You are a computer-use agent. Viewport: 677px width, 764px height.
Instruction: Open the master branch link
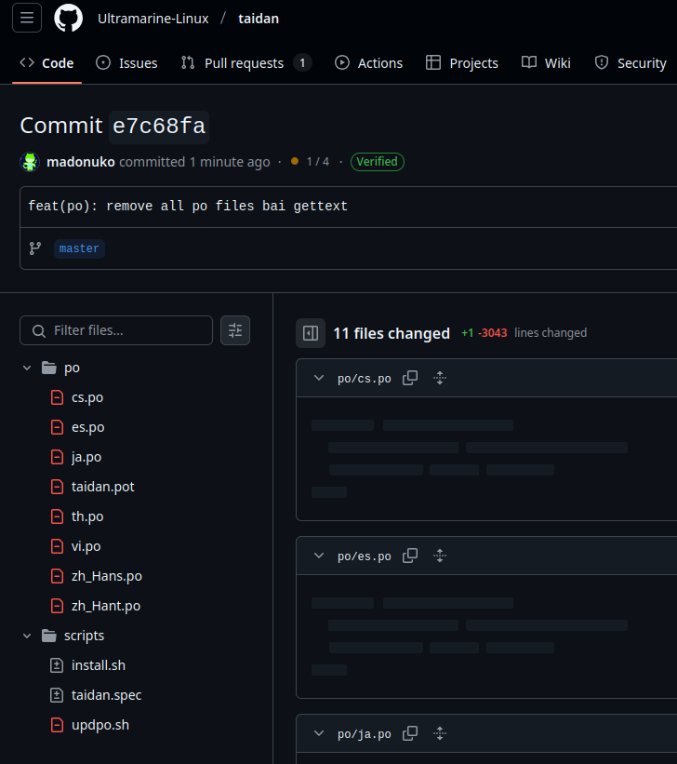pos(79,248)
